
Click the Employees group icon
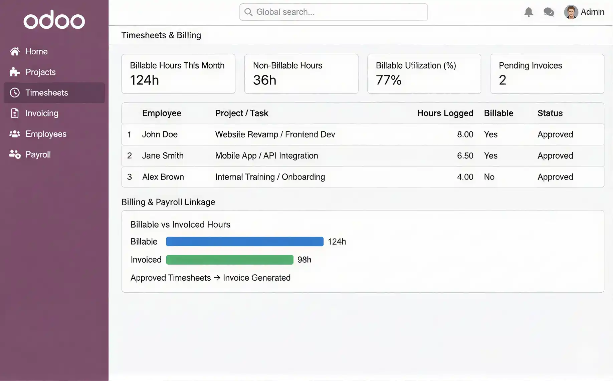click(15, 134)
